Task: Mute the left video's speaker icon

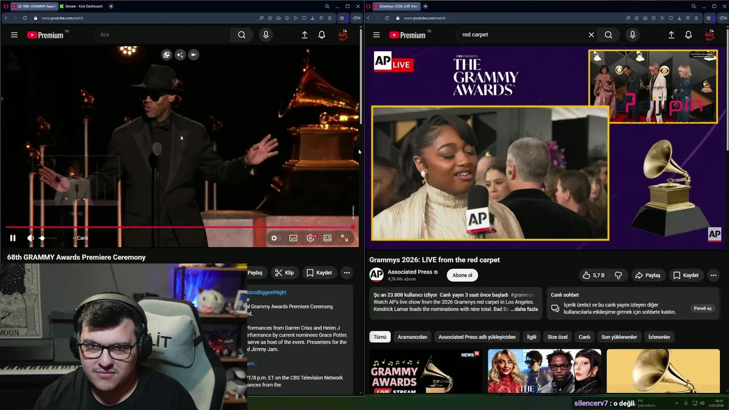Action: (30, 238)
